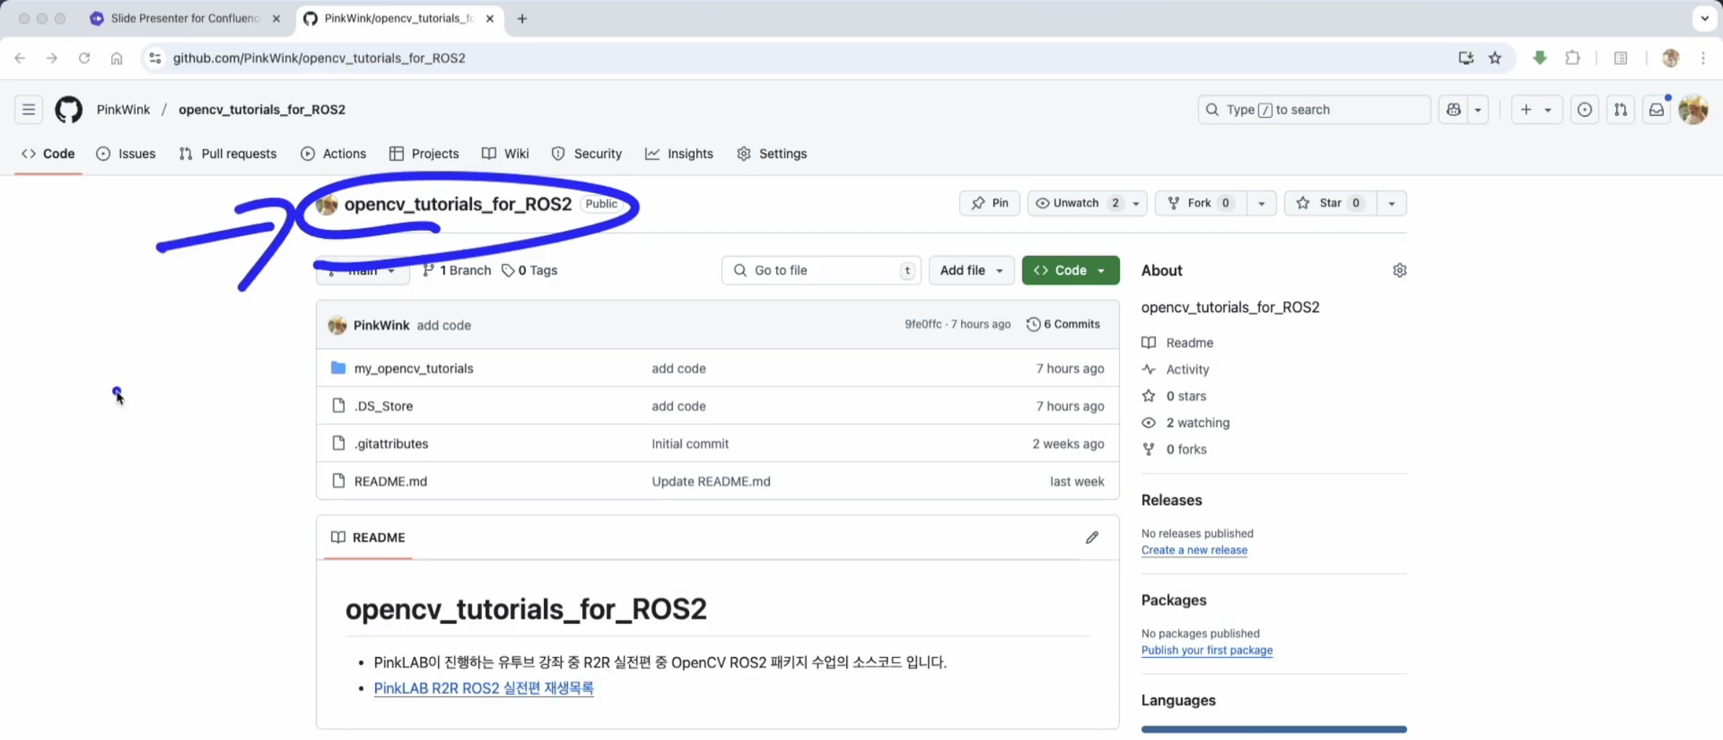
Task: View the 0 Tags link
Action: [530, 270]
